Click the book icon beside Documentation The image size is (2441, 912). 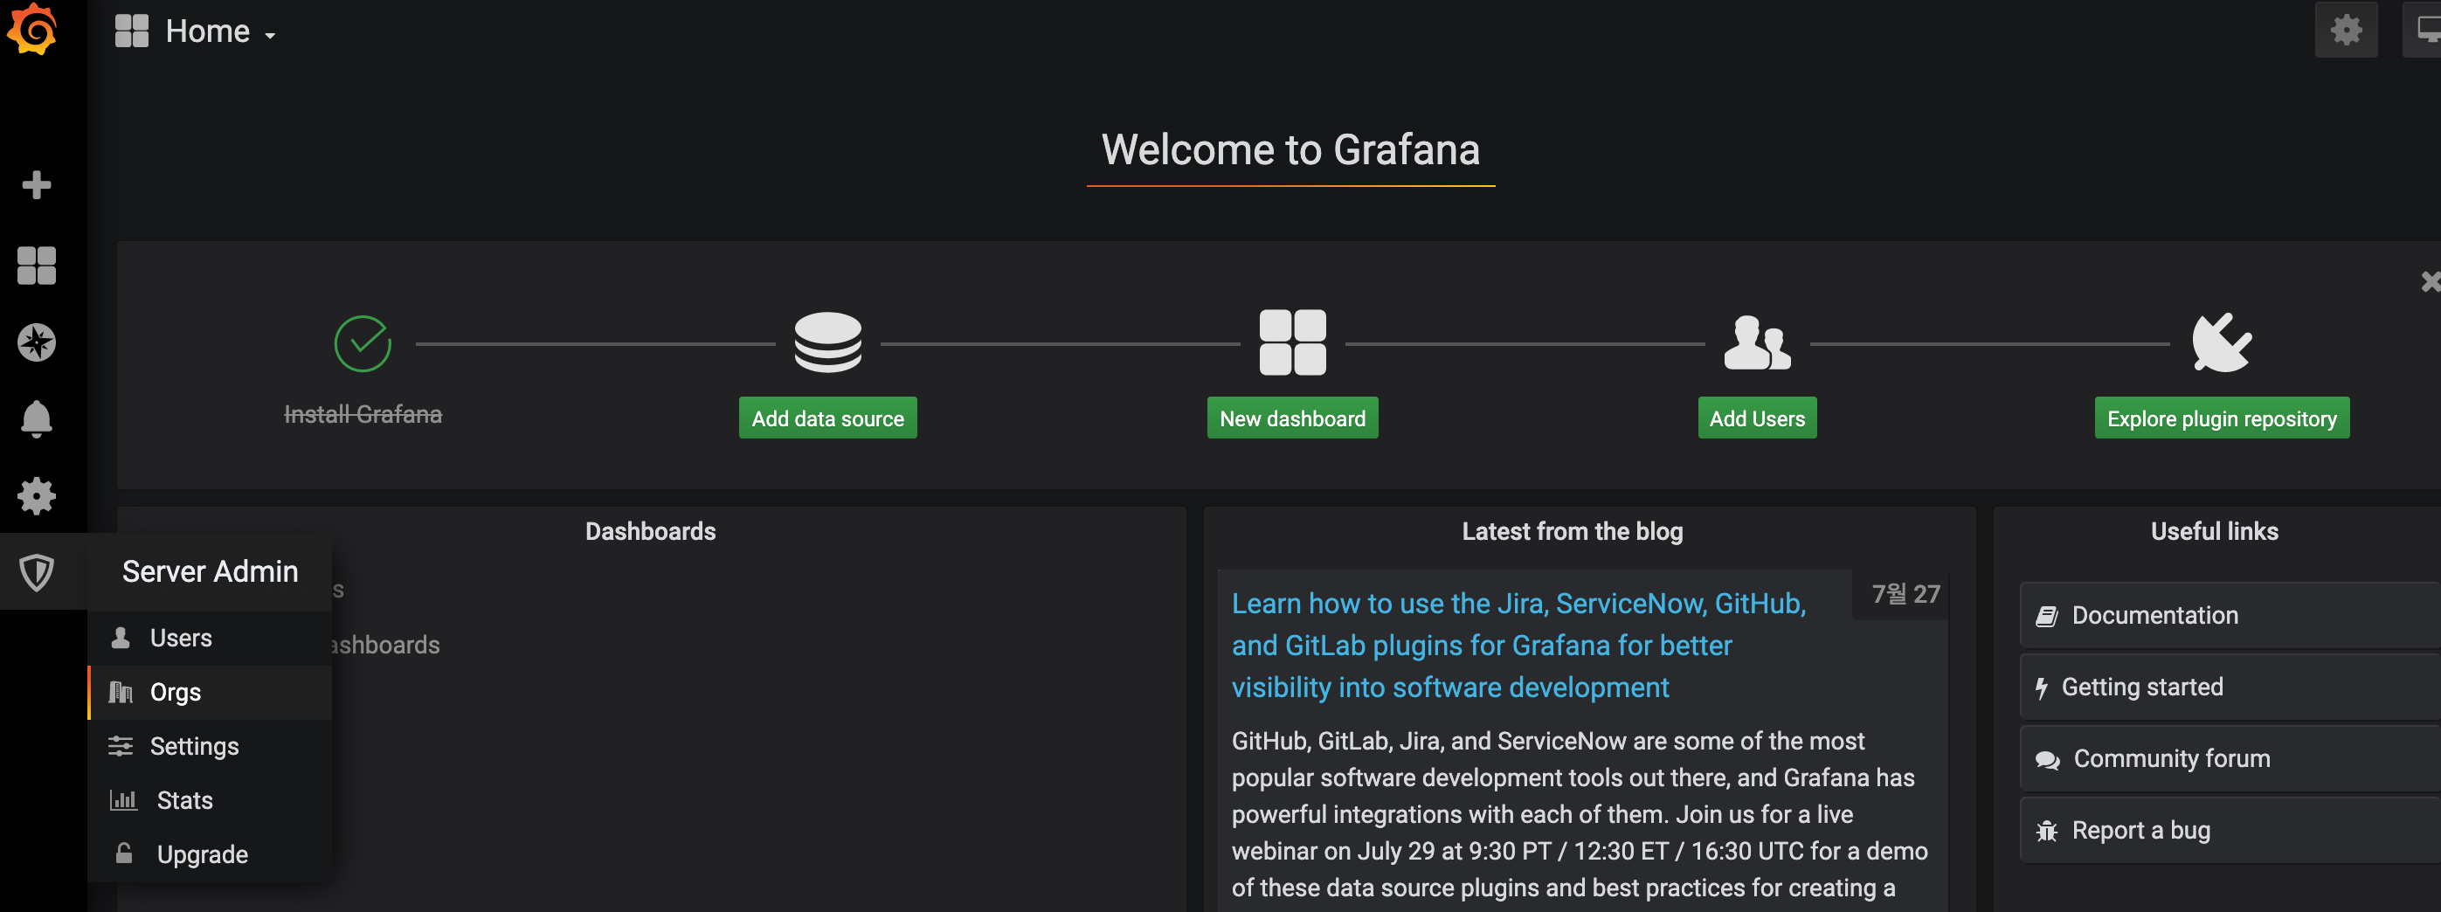2047,617
